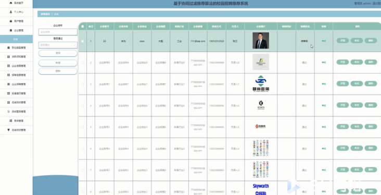Open the company logo in row 企业账号8
381x195 pixels.
[261, 62]
